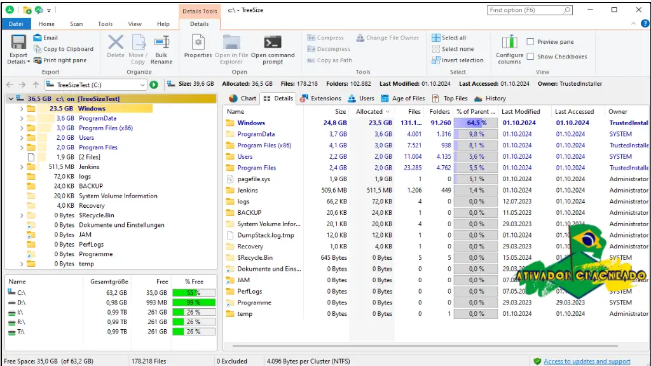The width and height of the screenshot is (651, 366).
Task: Switch to the Extensions tab
Action: click(x=320, y=98)
